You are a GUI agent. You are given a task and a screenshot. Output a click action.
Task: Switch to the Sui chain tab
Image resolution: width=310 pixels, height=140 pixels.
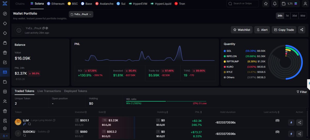[121, 4]
